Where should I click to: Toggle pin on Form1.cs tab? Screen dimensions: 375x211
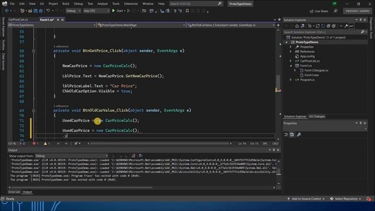58,20
